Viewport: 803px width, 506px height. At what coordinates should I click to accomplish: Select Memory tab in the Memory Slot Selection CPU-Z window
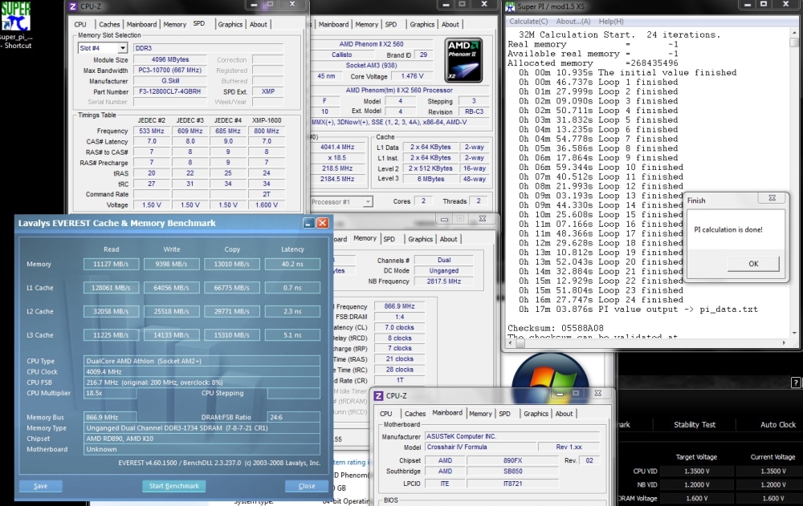tap(174, 25)
